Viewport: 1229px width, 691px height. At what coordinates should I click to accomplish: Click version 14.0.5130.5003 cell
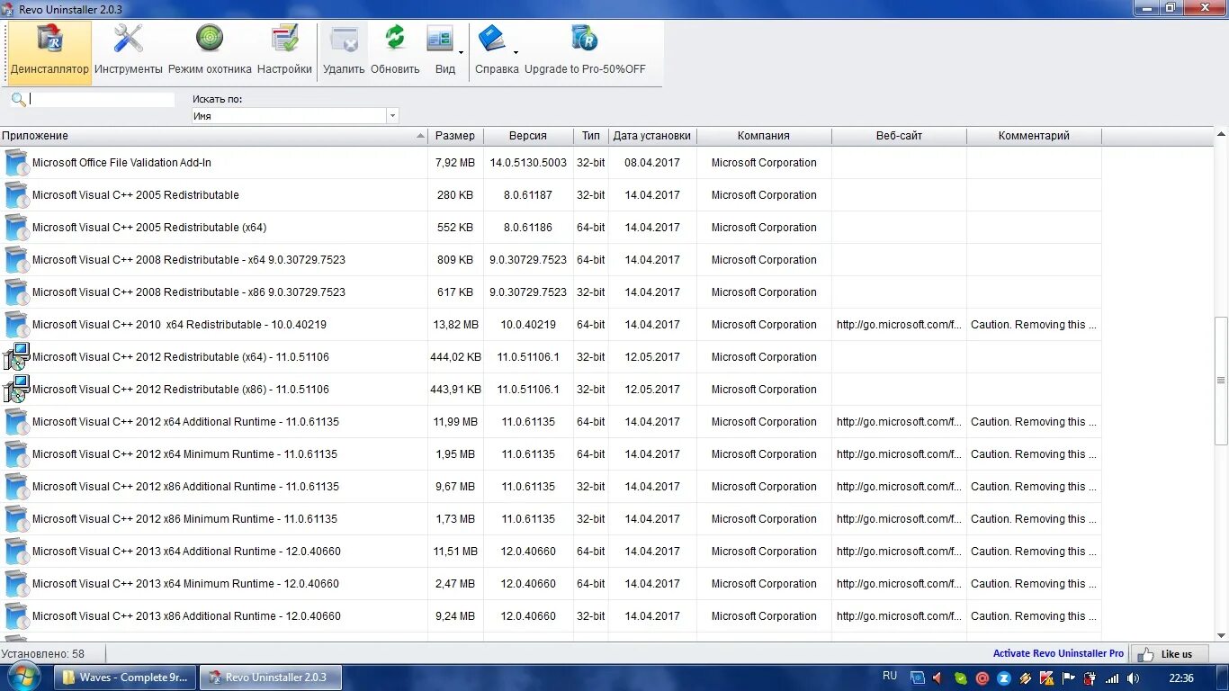point(528,163)
